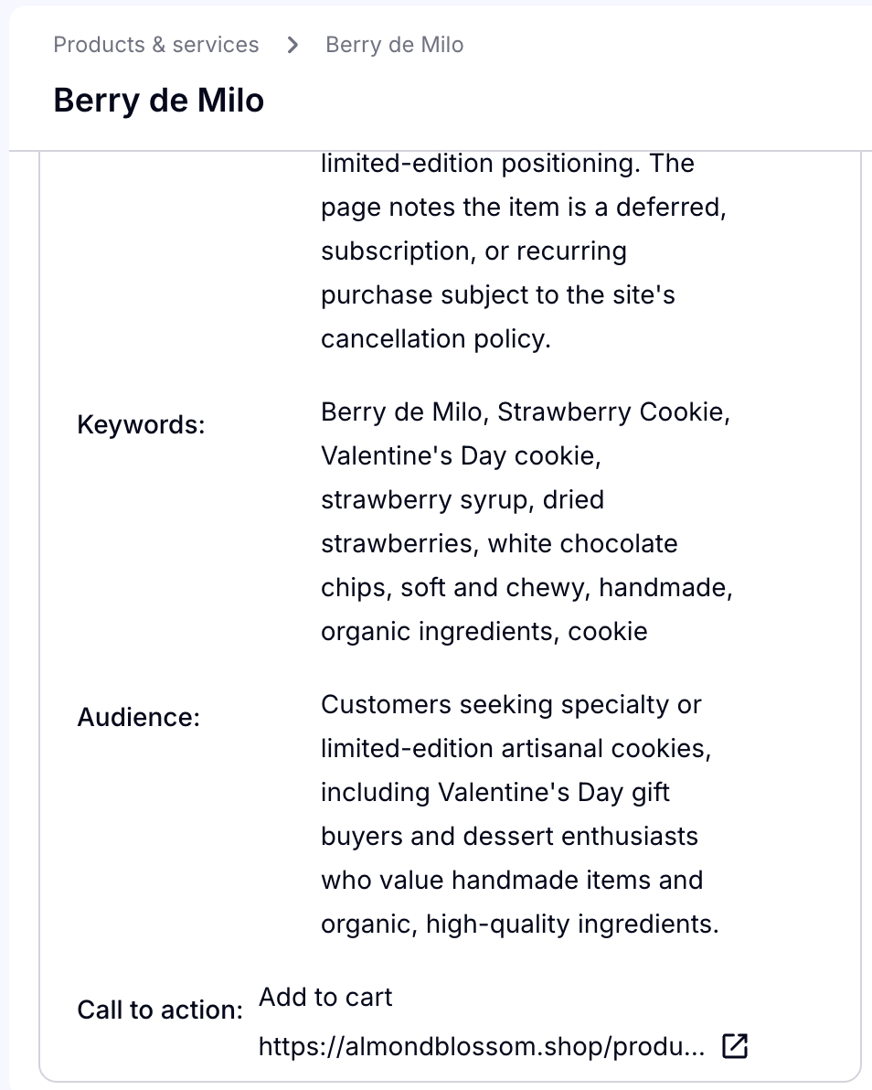Click the "organic ingredients, cookie" keyword line

[x=484, y=631]
